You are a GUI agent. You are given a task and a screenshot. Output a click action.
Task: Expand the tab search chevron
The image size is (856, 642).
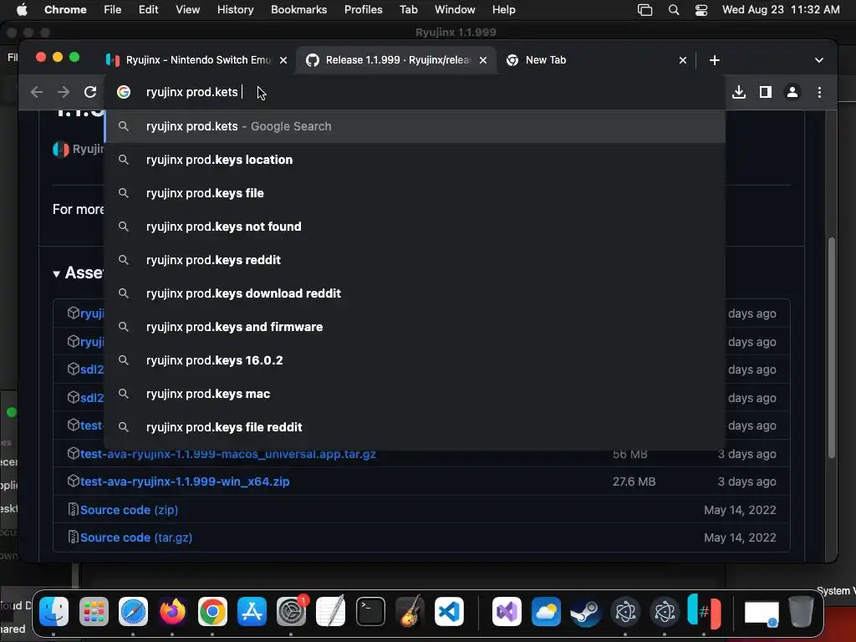pos(819,60)
